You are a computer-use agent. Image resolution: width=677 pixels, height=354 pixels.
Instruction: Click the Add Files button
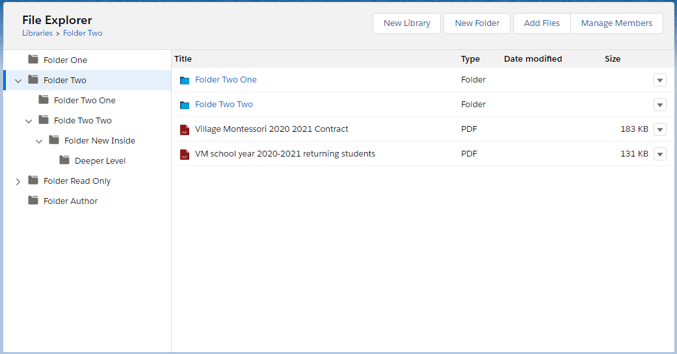542,23
